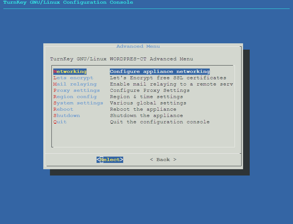Click the 'Shutdown the appliance' description
The height and width of the screenshot is (224, 293).
pos(146,116)
